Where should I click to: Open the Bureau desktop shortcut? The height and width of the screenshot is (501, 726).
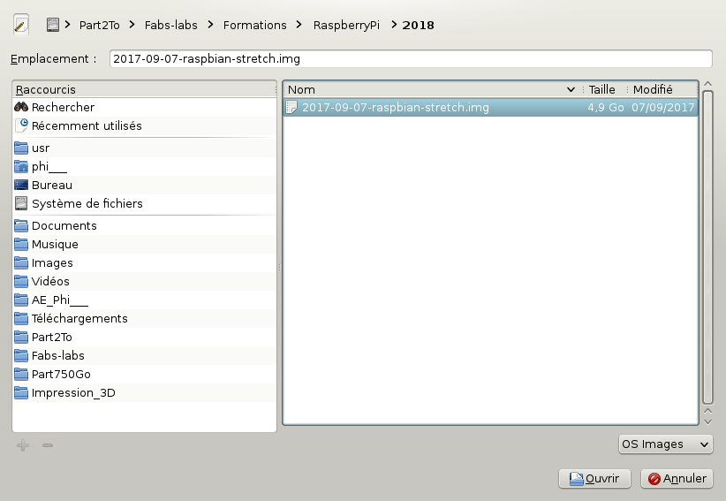51,185
